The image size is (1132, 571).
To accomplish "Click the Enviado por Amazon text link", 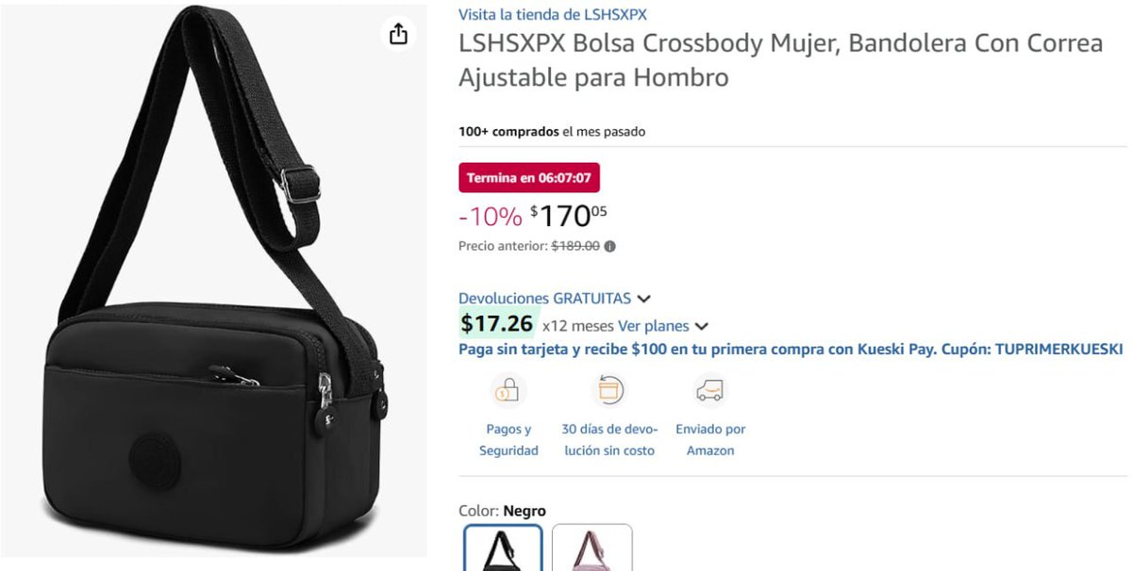I will coord(710,440).
